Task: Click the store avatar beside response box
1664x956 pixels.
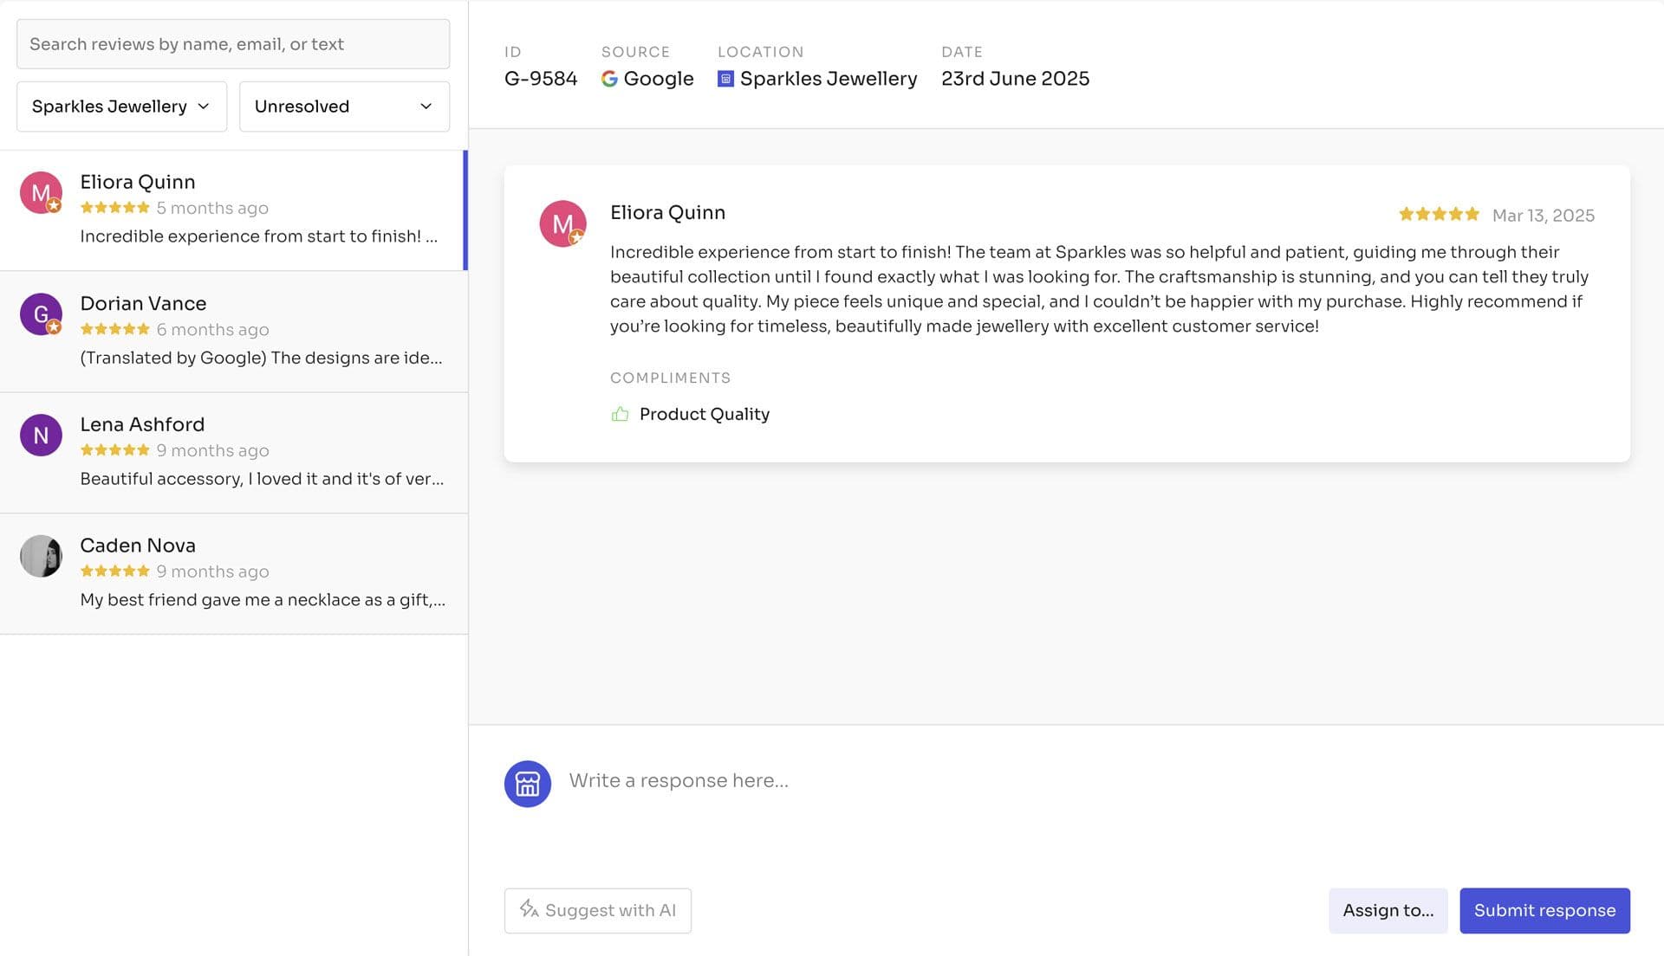Action: pyautogui.click(x=528, y=784)
